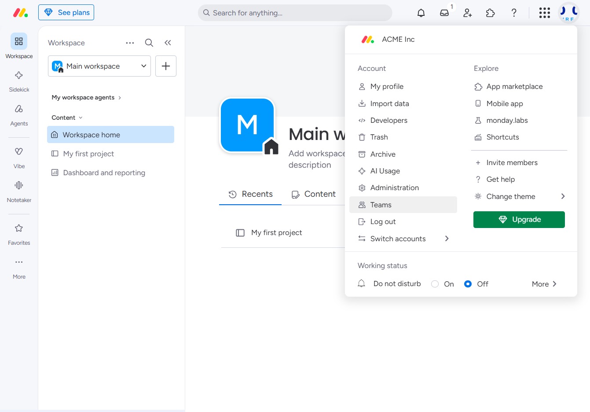Open the help question mark icon in top bar
This screenshot has height=412, width=590.
514,13
